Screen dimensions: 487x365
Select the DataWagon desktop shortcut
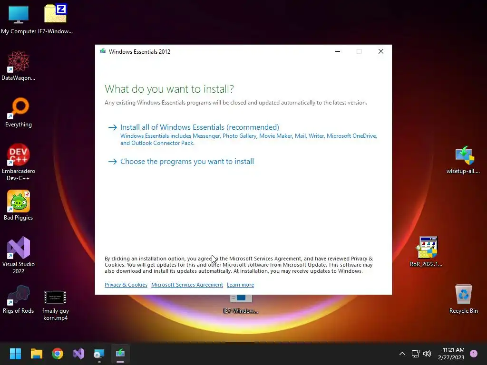pos(19,66)
